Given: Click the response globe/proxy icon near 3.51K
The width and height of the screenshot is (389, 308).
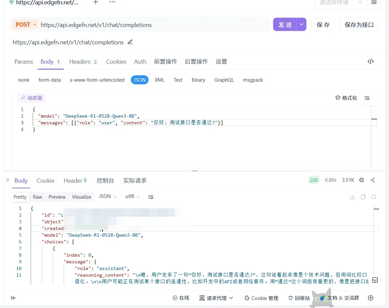Looking at the screenshot, I should point(362,180).
